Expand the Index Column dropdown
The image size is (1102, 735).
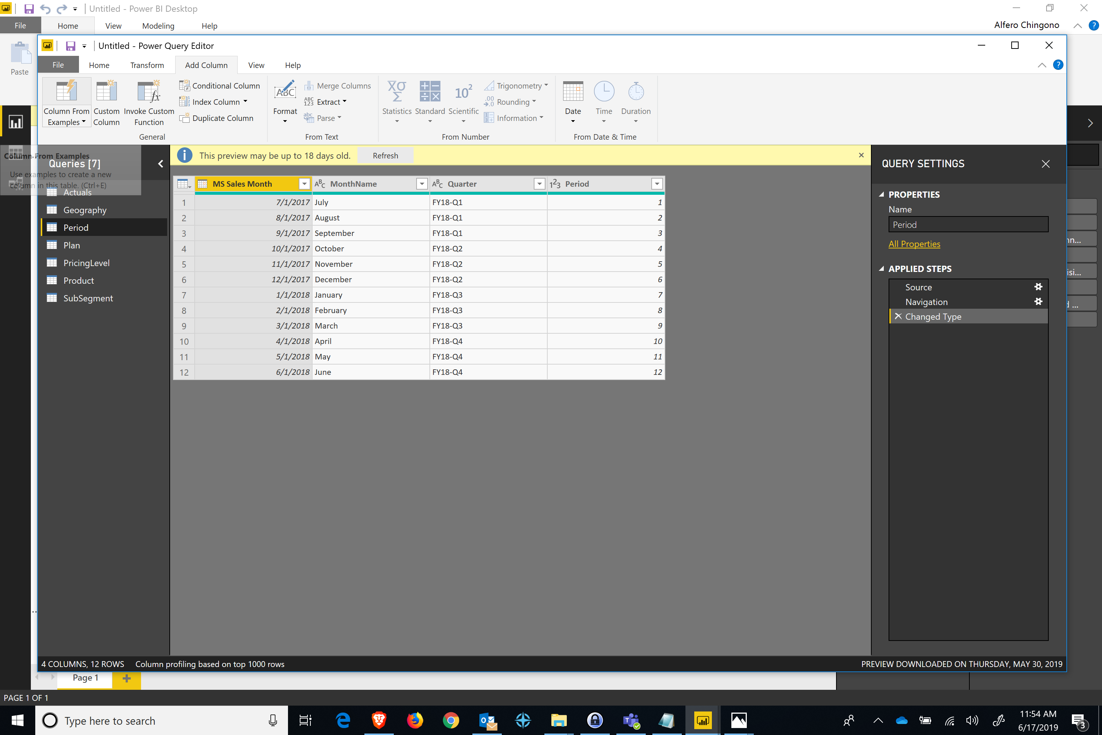(245, 101)
